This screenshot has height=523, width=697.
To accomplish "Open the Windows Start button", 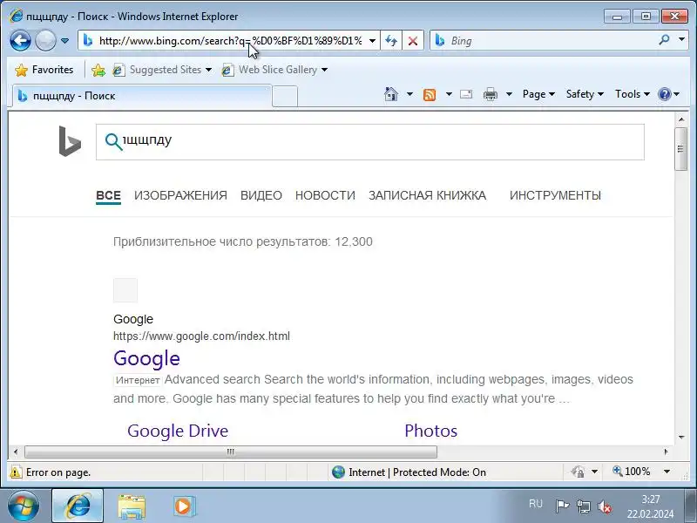I will tap(24, 506).
